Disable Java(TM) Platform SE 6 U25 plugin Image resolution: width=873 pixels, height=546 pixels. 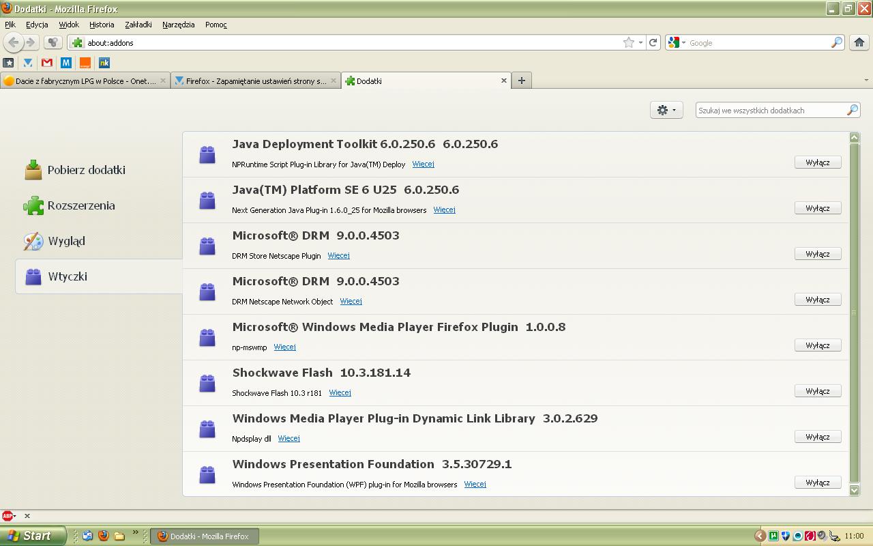(x=818, y=208)
